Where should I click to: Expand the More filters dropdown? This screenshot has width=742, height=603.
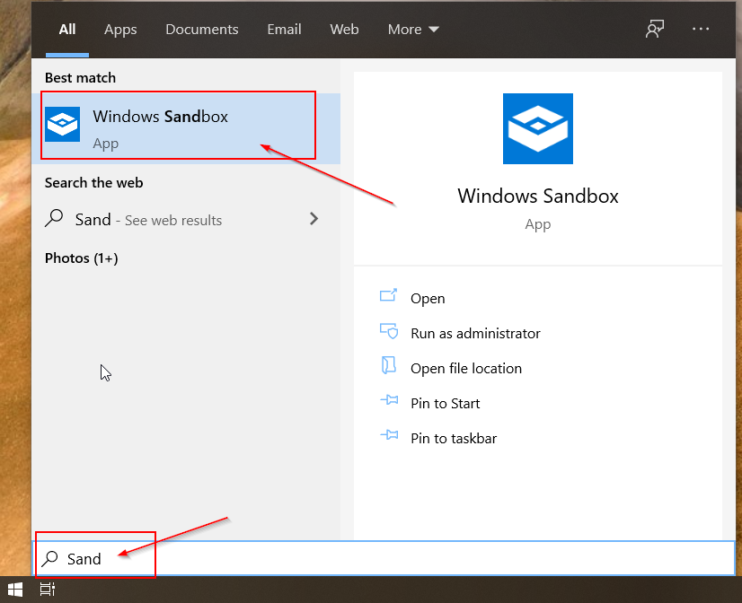[413, 30]
